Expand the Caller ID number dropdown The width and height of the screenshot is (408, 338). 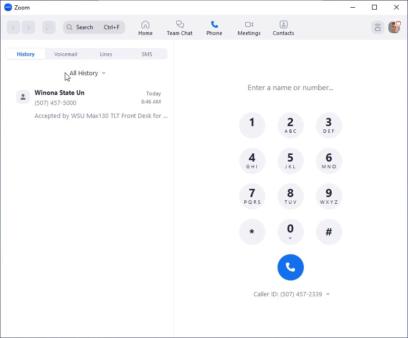point(292,294)
